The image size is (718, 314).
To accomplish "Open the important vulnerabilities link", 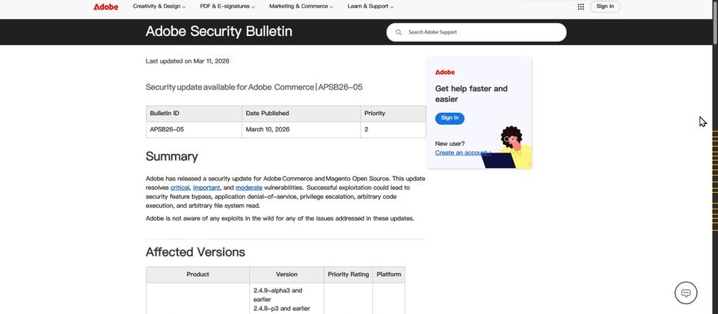I will (206, 188).
